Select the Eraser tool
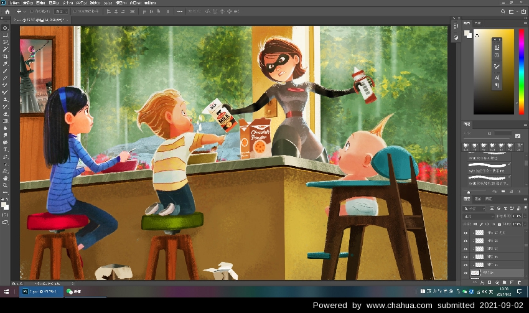This screenshot has width=529, height=313. point(5,114)
